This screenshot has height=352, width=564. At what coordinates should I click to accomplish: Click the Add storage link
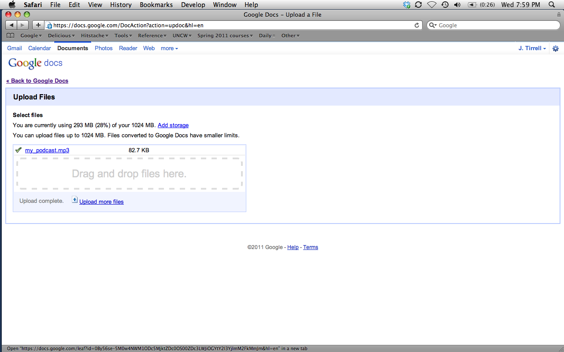(x=173, y=125)
